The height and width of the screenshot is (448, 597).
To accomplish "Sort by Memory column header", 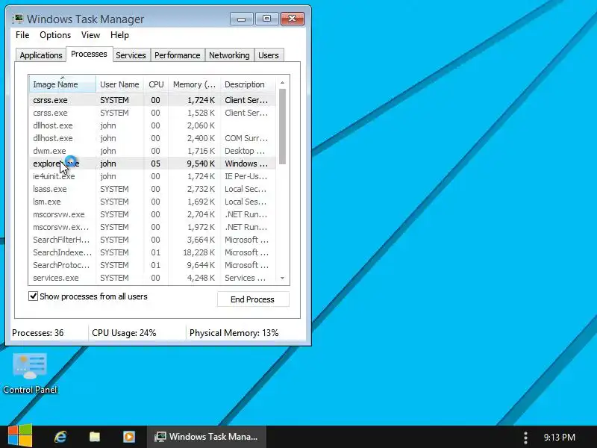I will point(194,84).
